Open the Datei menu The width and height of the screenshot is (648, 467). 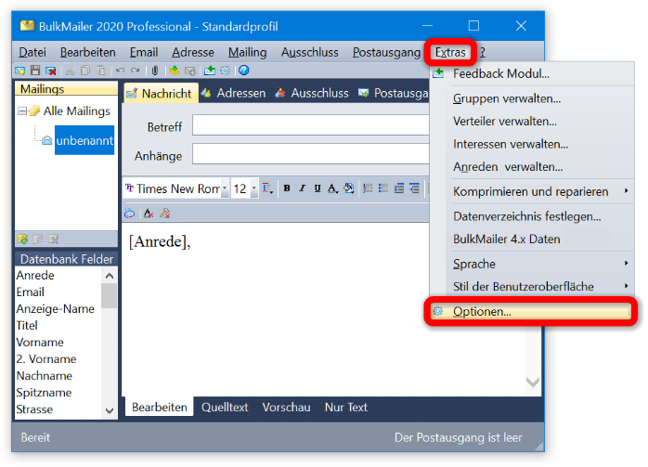coord(32,53)
